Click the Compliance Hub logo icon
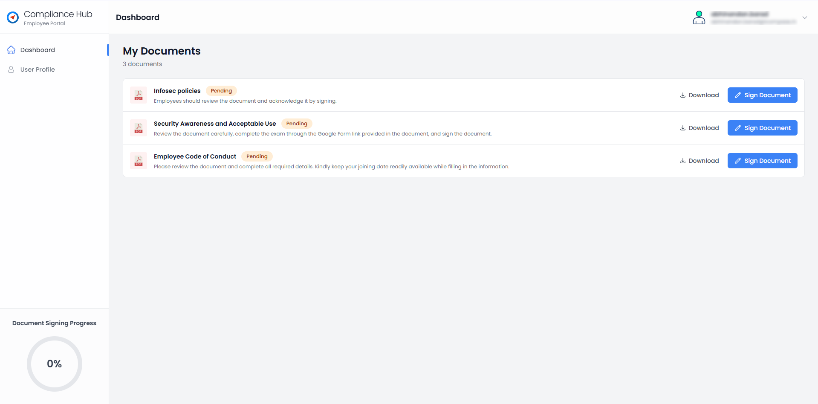 pos(13,17)
